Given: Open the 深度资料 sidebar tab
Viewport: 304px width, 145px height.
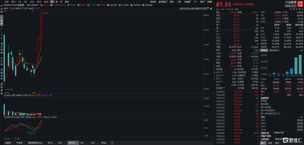Looking at the screenshot, I should coord(2,75).
